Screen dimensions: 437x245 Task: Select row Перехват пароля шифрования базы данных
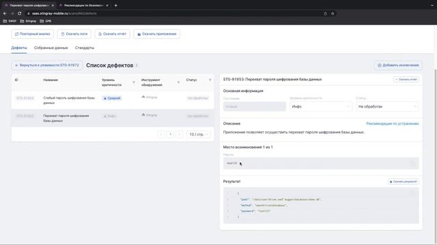point(113,118)
